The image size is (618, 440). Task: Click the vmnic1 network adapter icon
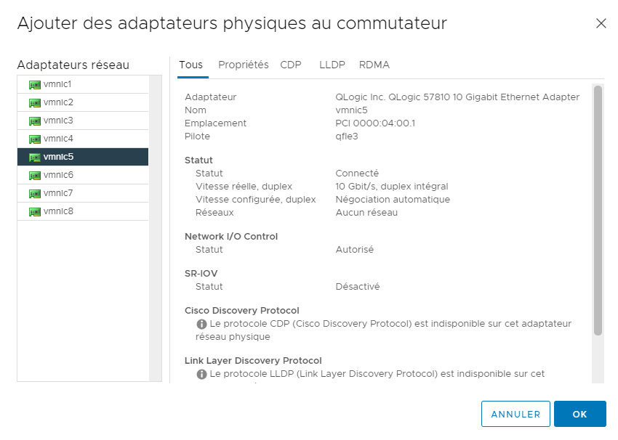point(35,85)
